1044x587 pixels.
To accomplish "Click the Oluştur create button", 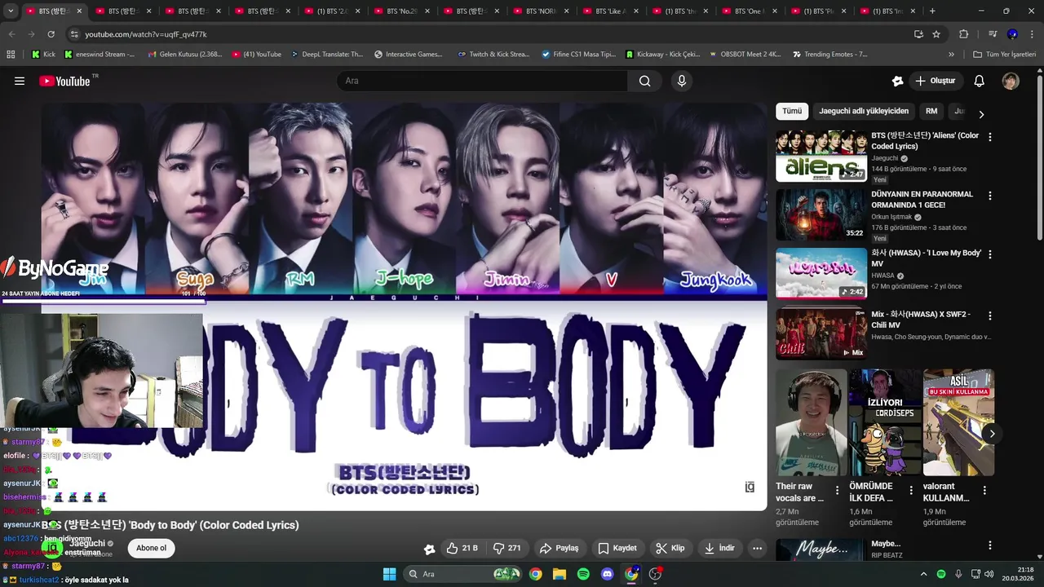I will point(936,81).
